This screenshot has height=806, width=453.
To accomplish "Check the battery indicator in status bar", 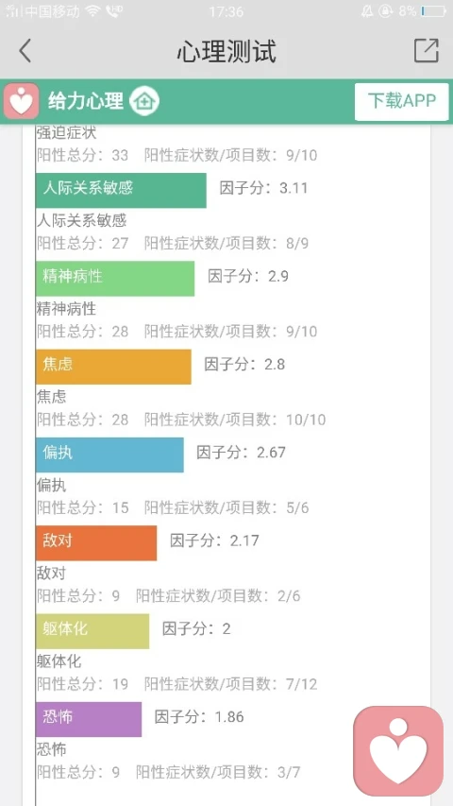I will [x=433, y=10].
